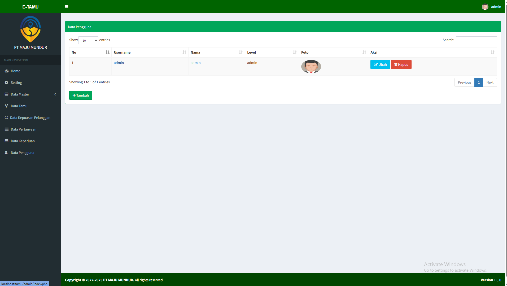The height and width of the screenshot is (286, 507).
Task: Click the 'Data Pengguna' panel title
Action: 80,27
